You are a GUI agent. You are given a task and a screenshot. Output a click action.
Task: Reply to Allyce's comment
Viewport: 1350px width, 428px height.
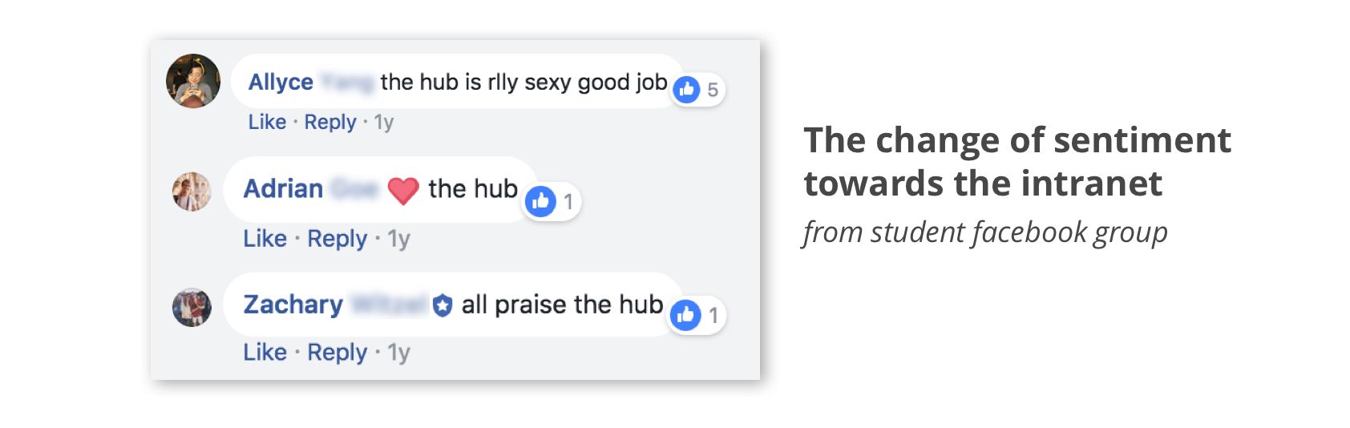[x=330, y=123]
